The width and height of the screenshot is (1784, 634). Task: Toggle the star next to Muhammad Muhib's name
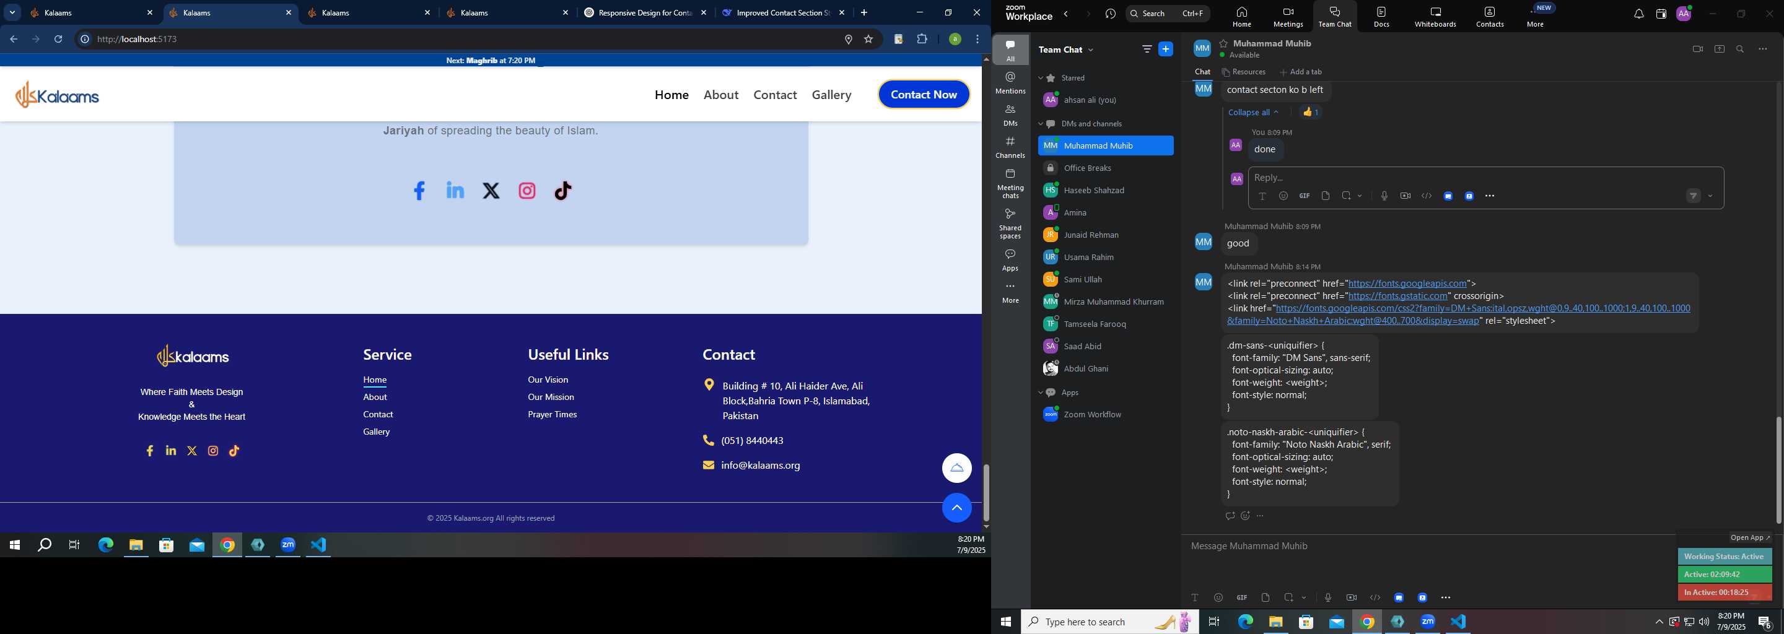[1224, 43]
